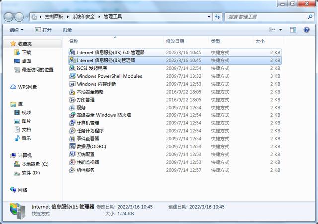Select 收藏夹 in the navigation pane

pyautogui.click(x=21, y=44)
